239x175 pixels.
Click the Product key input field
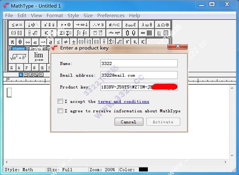139,87
